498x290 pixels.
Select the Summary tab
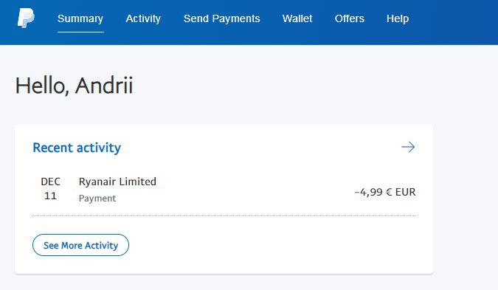[x=80, y=18]
